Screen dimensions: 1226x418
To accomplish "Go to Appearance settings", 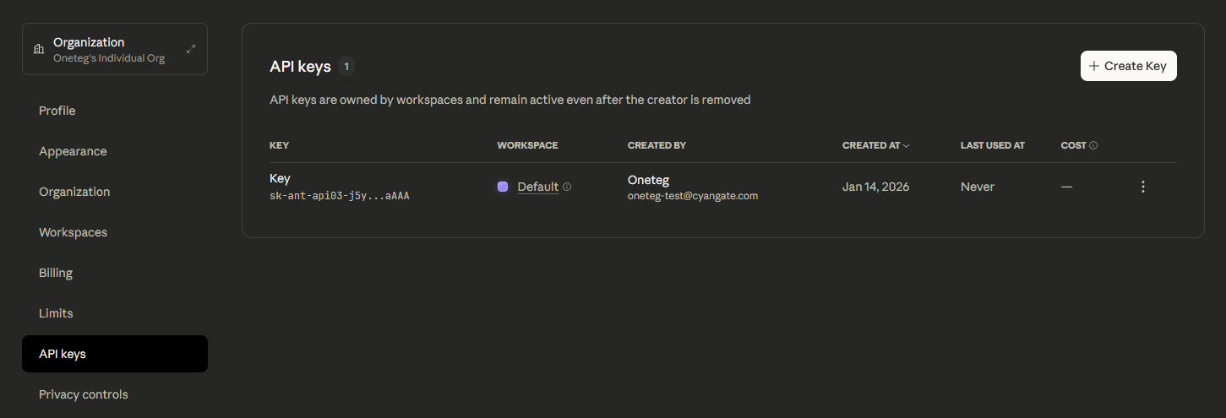I will tap(73, 151).
